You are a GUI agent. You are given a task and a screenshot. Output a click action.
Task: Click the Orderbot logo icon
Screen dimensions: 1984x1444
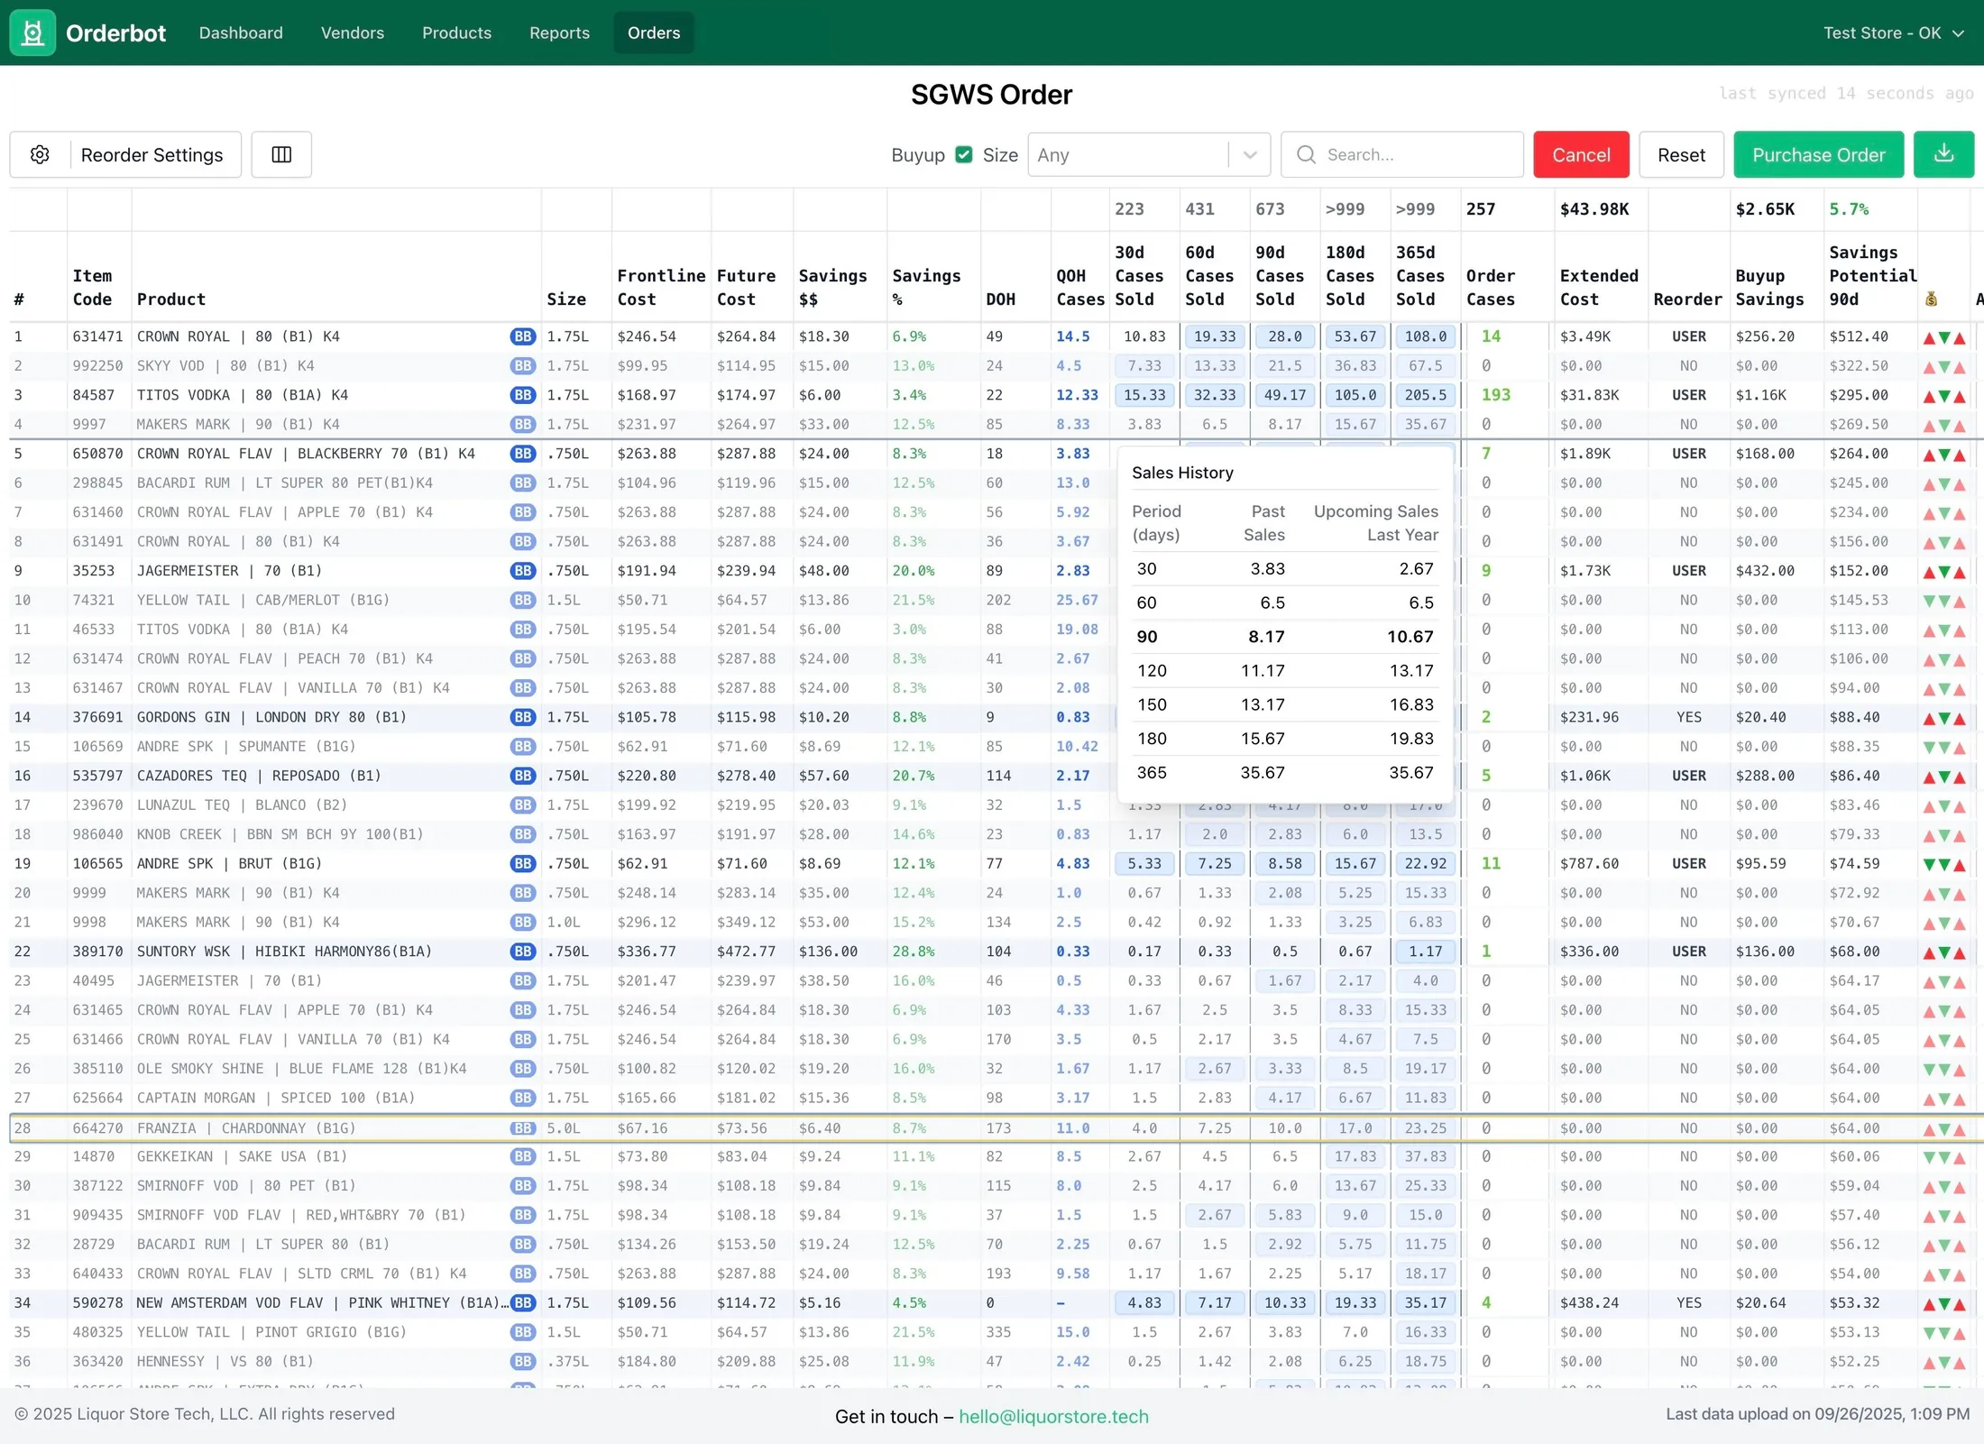pyautogui.click(x=32, y=32)
